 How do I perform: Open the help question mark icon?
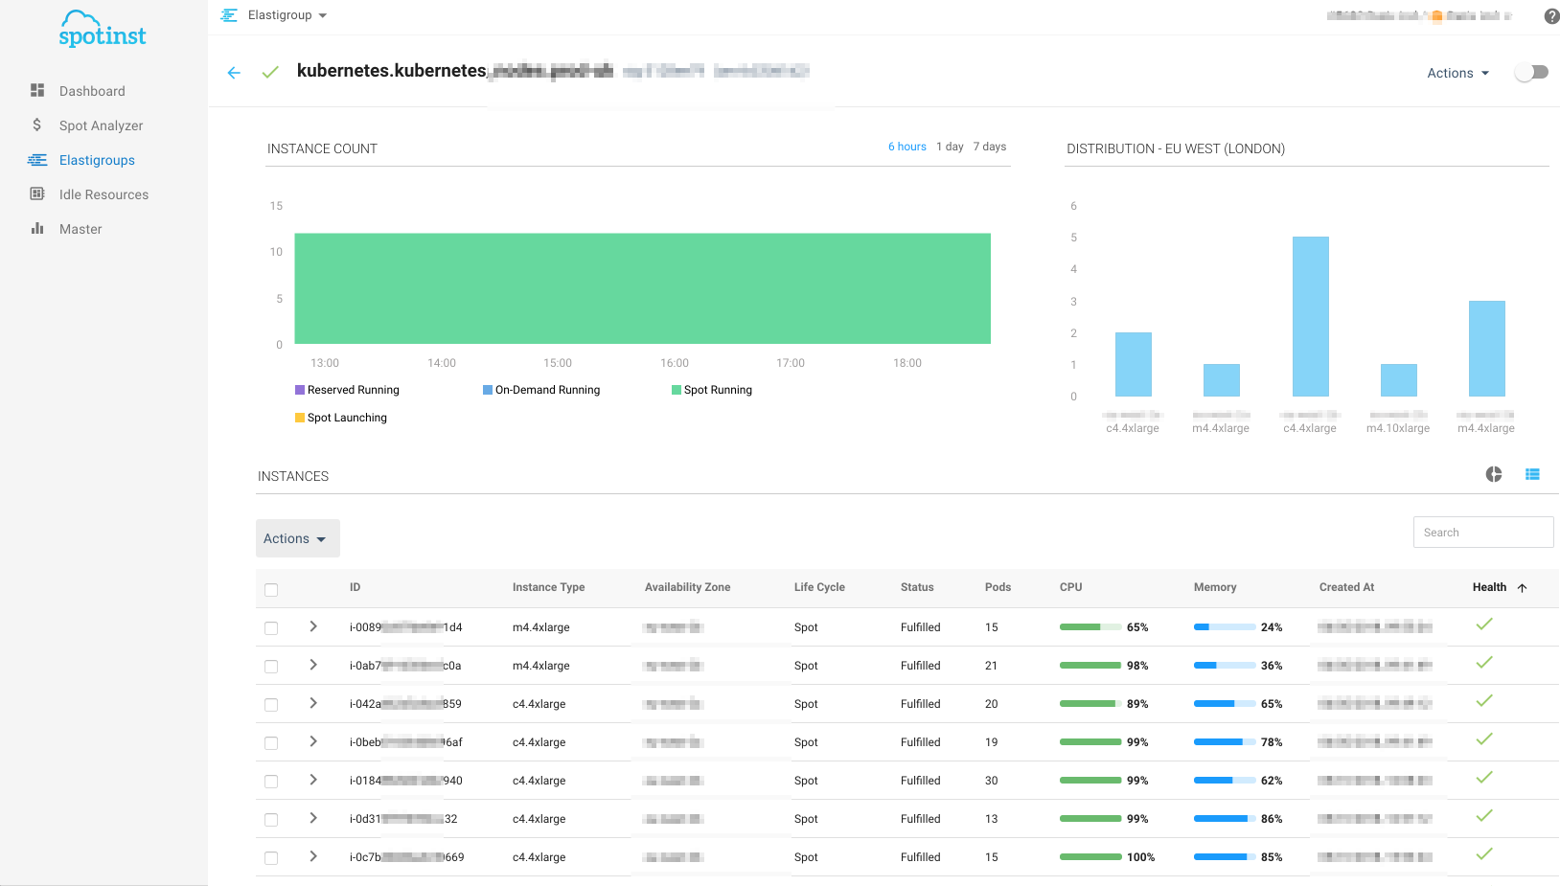1551,16
